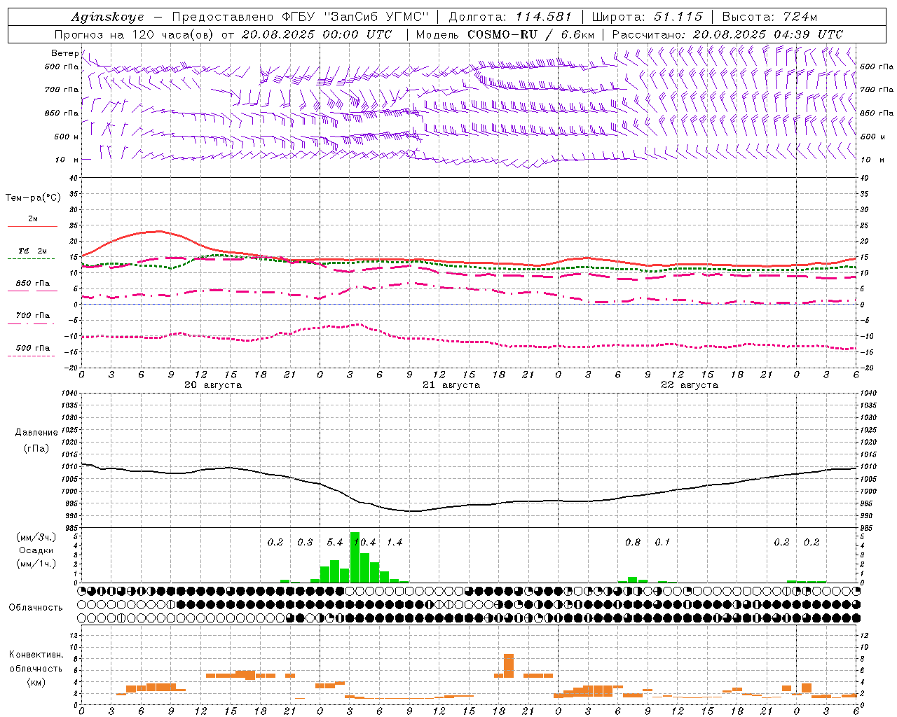Click the "5.4" precipitation amount value
This screenshot has width=897, height=717.
(x=335, y=543)
